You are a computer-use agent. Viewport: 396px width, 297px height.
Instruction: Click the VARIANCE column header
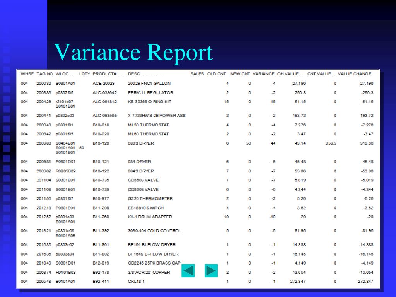click(x=263, y=74)
